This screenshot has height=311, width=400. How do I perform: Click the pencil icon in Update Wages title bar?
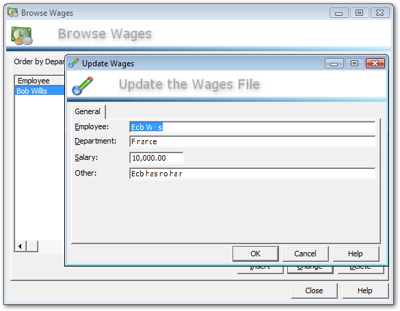click(x=74, y=63)
